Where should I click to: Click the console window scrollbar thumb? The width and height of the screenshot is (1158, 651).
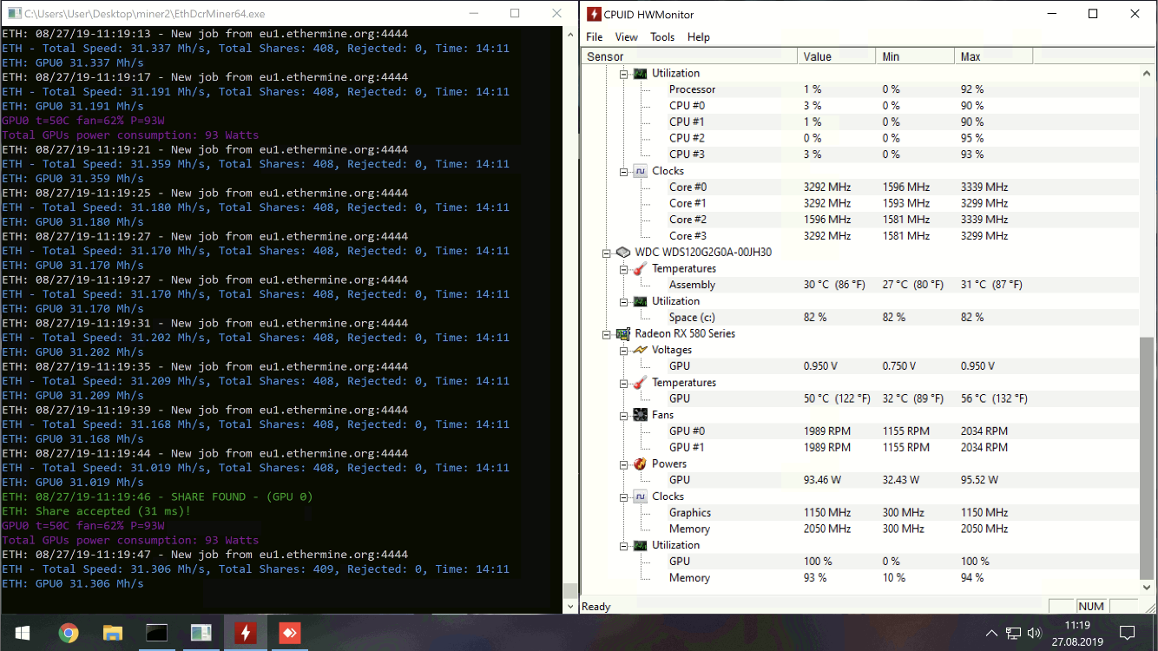pos(569,591)
